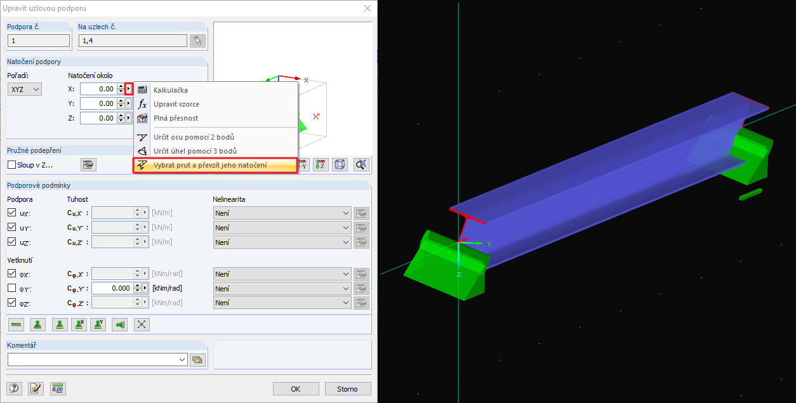
Task: Open the φZ' Nelinearita dropdown
Action: (x=282, y=303)
